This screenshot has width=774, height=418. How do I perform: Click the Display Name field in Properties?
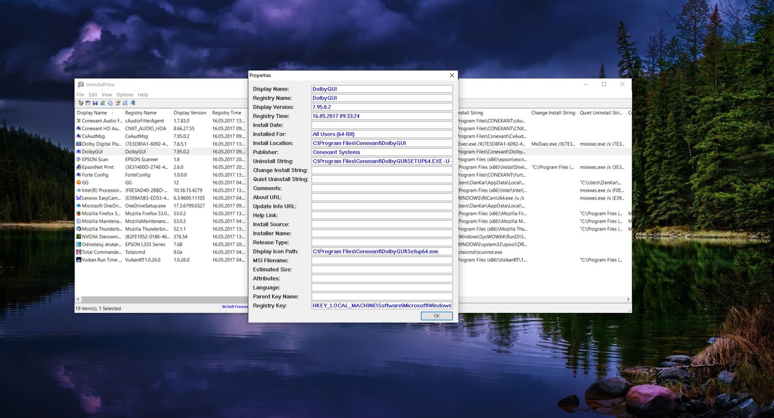382,89
